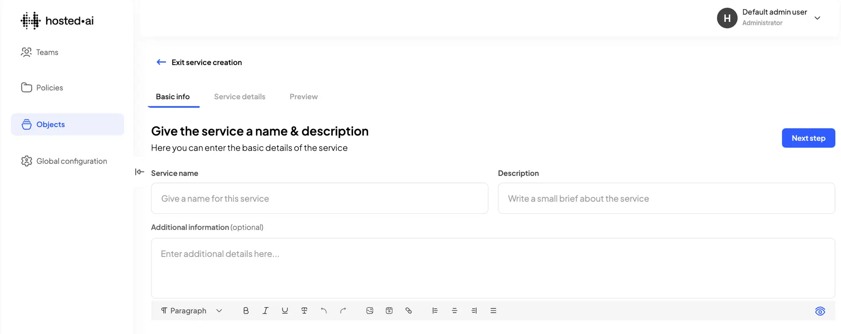Click the Default admin user name
Viewport: 841px width, 334px height.
tap(774, 12)
